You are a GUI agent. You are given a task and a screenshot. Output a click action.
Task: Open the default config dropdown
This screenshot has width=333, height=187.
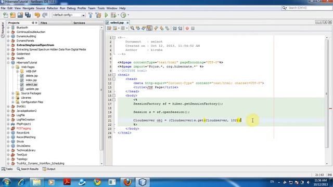pos(68,15)
